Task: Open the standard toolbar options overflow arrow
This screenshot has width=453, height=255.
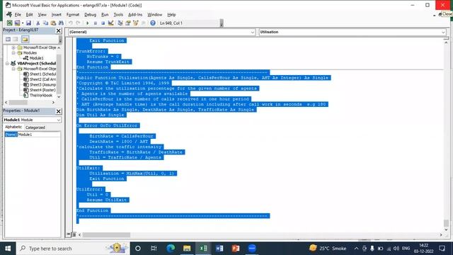Action: [222, 23]
